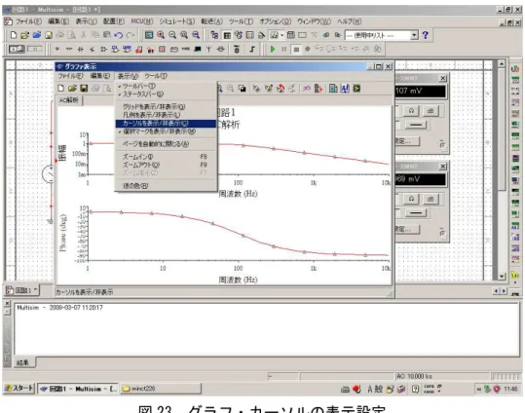Click the rightmost green arrow icon in the graph toolbar
Screen dimensions: 525x413
click(x=356, y=89)
